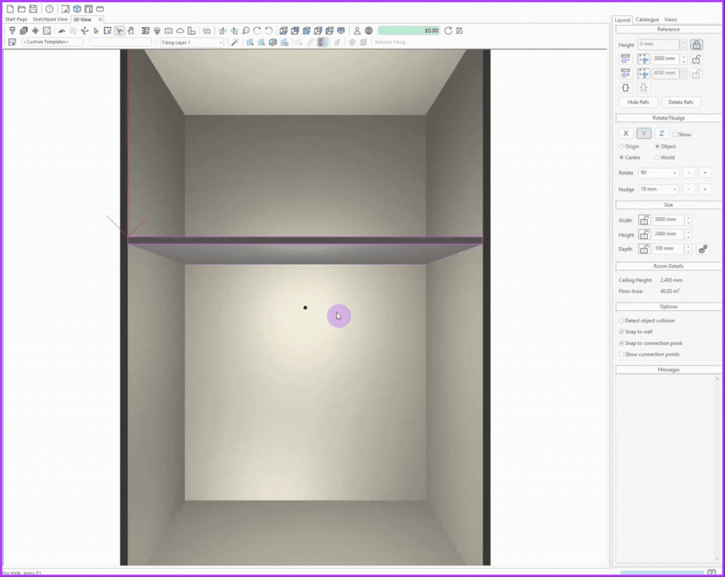Click the Width lock icon

[644, 220]
